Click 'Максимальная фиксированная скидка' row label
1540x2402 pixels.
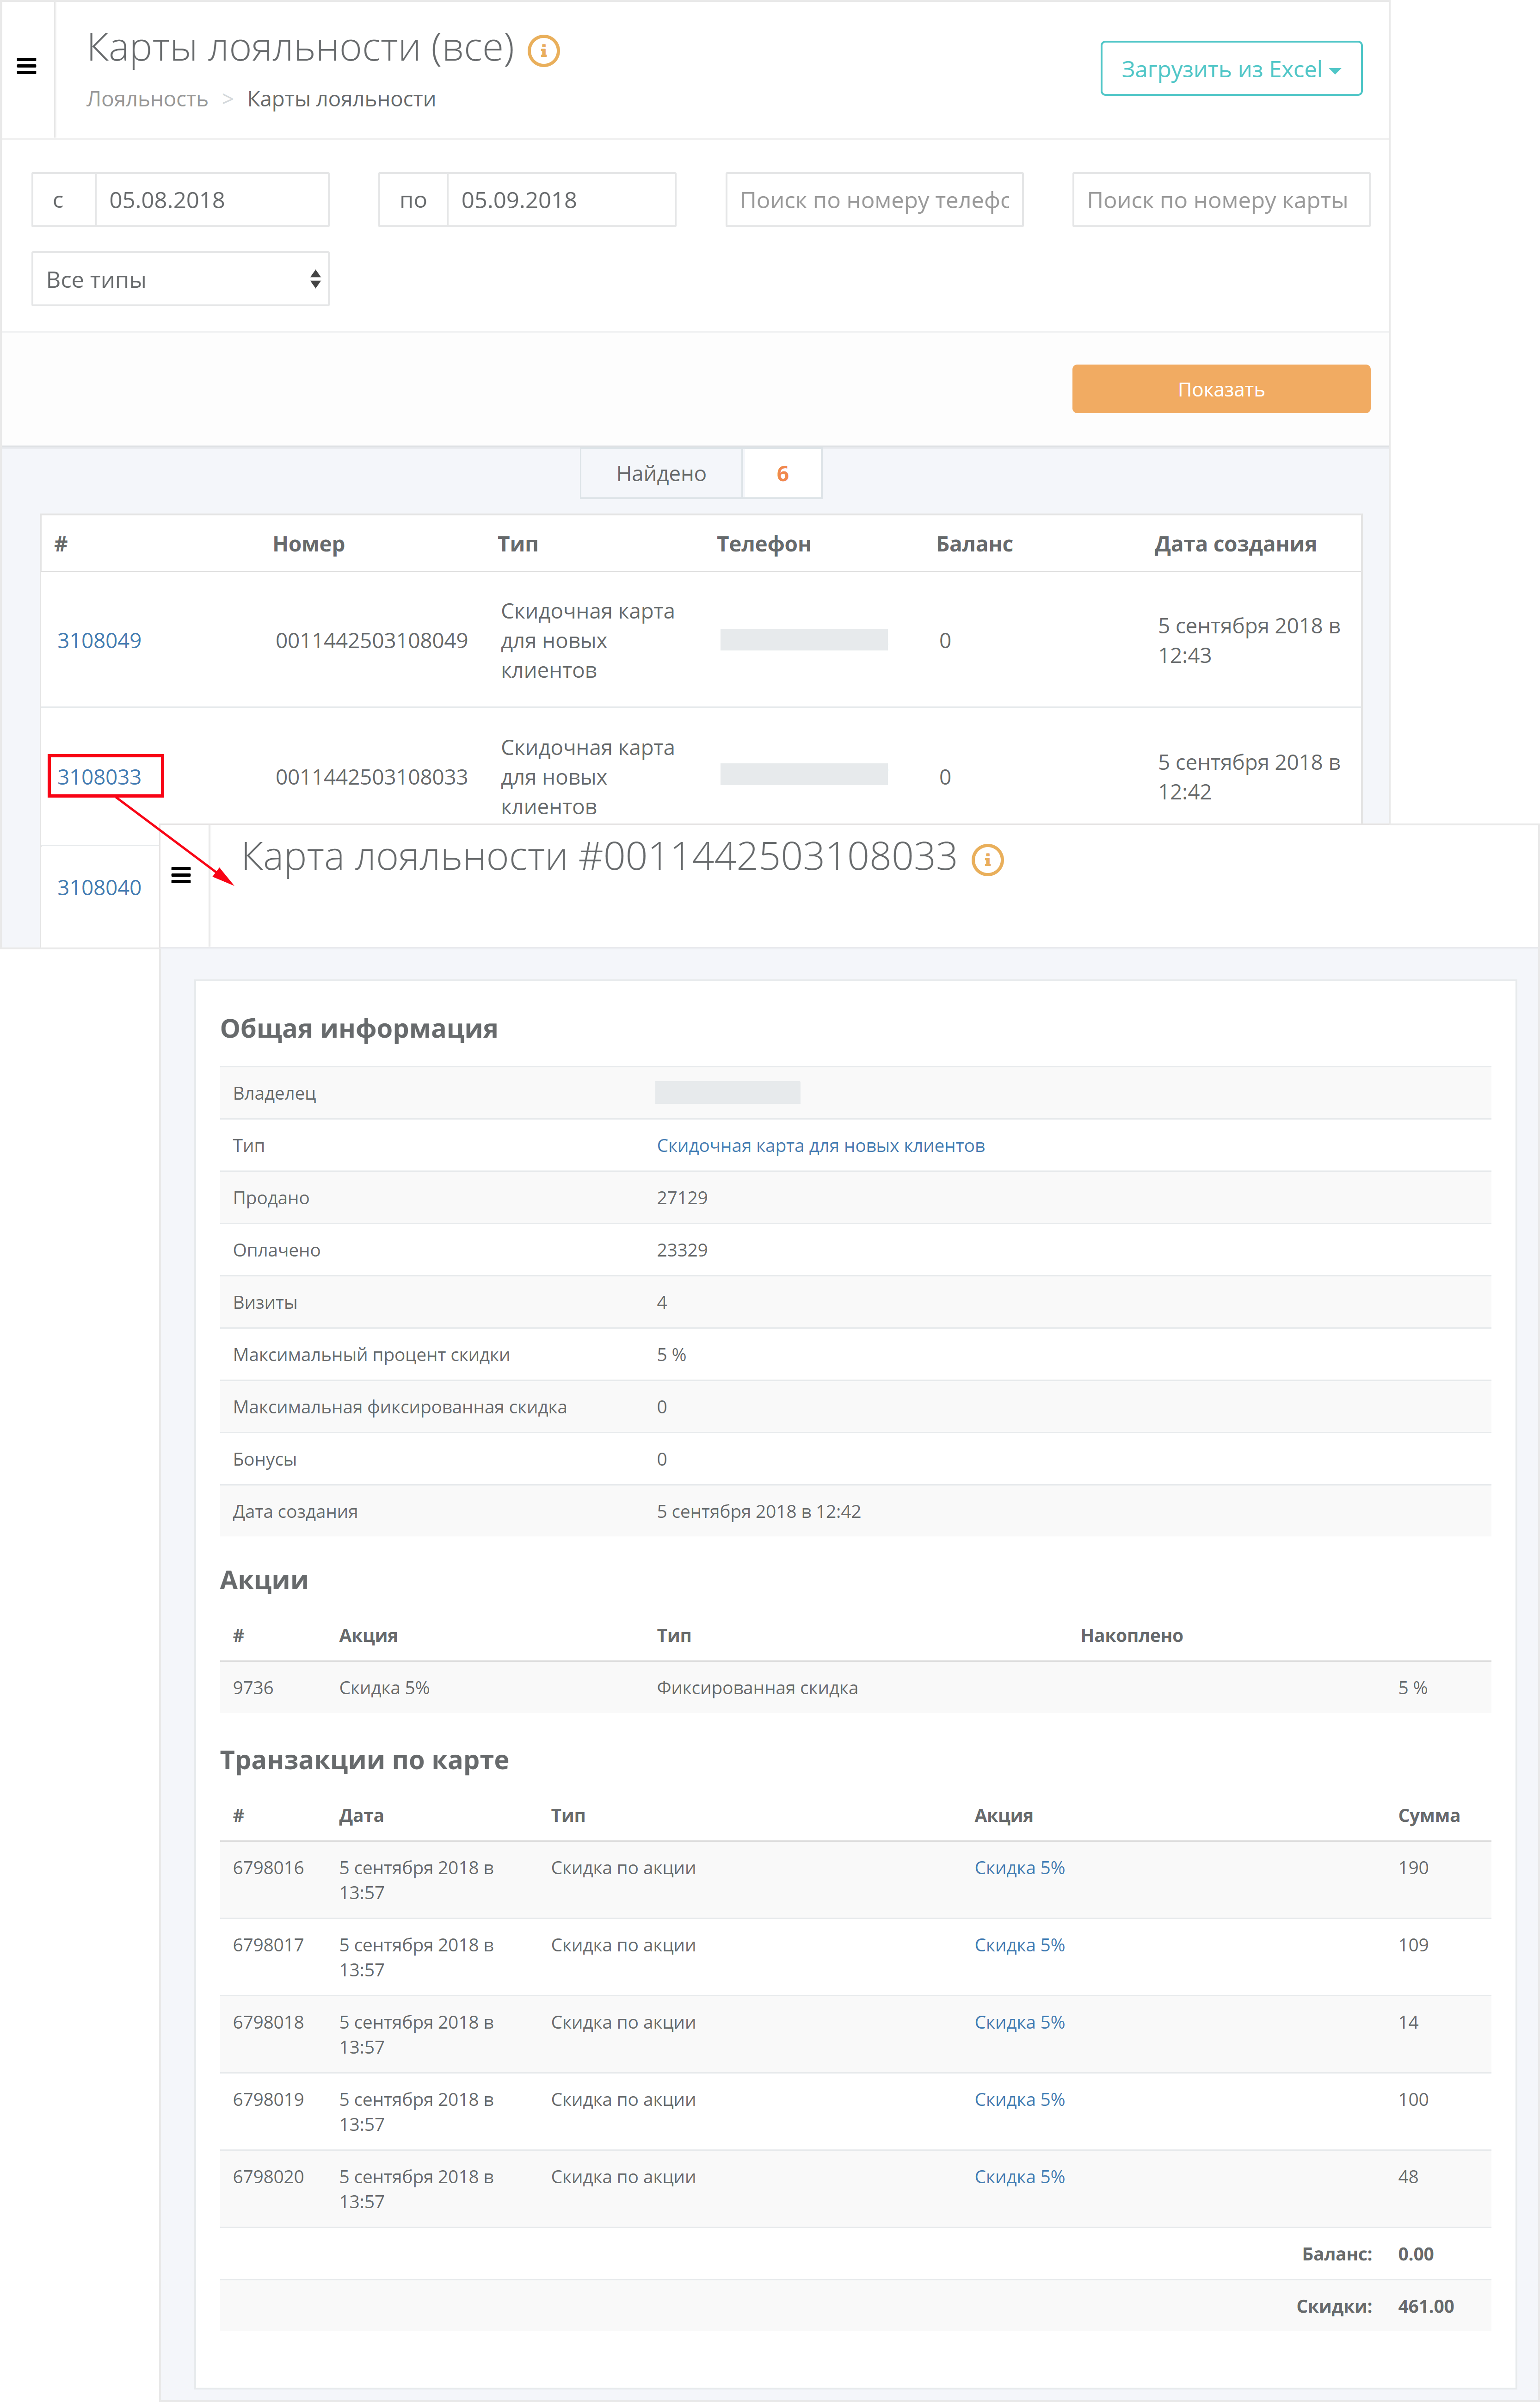(400, 1406)
